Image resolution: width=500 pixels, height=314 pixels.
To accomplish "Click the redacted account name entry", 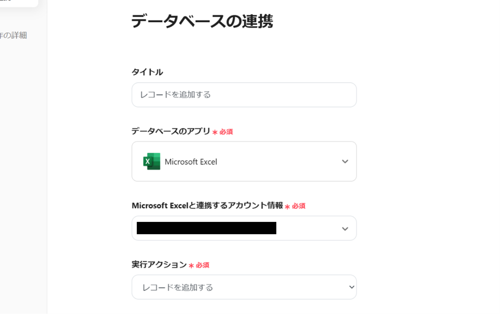I will tap(206, 228).
